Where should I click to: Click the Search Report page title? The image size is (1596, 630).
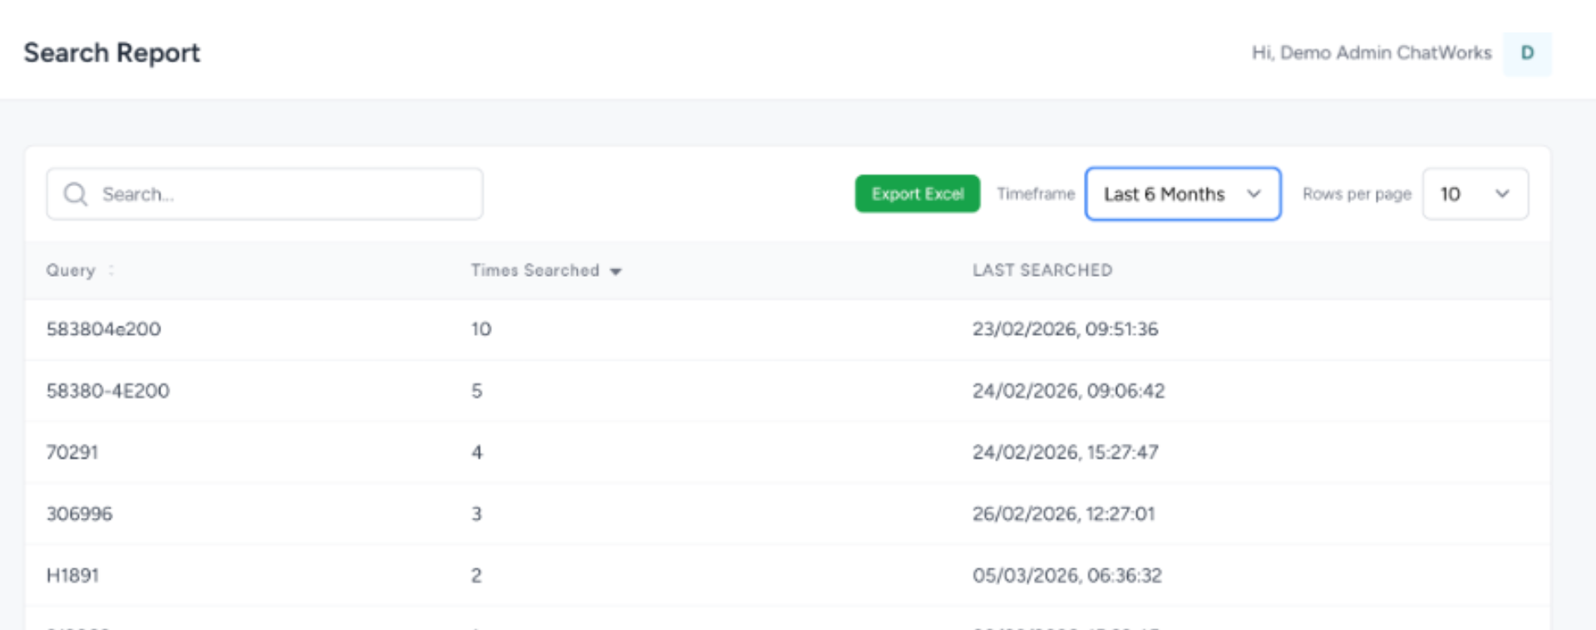tap(112, 53)
